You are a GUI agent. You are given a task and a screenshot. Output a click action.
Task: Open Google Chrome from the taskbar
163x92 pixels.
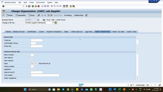click(68, 89)
